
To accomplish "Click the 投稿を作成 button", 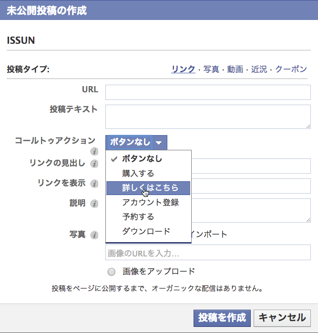I will [x=222, y=318].
